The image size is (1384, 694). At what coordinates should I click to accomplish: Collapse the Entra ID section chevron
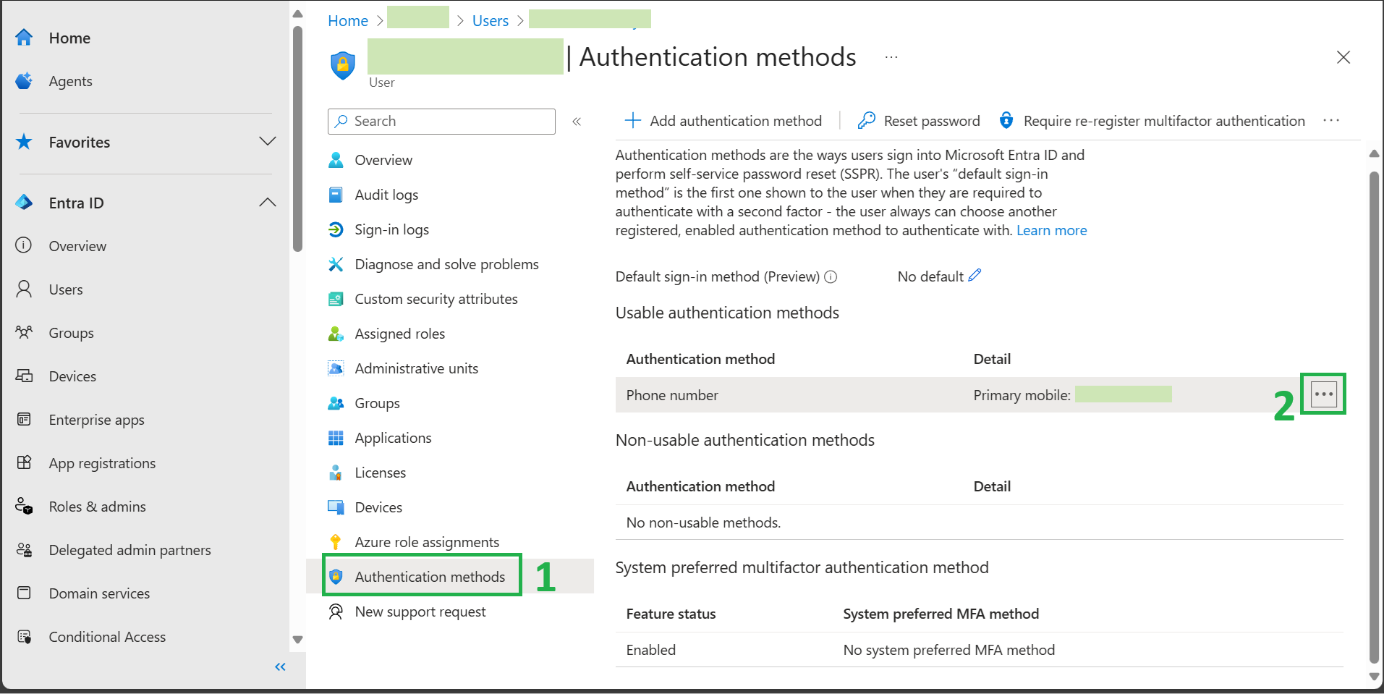point(268,203)
